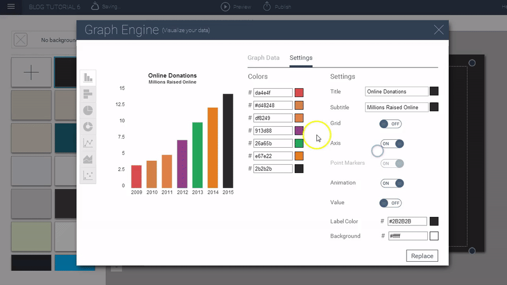Edit the #d48248 hex color field
This screenshot has width=507, height=285.
pos(273,106)
